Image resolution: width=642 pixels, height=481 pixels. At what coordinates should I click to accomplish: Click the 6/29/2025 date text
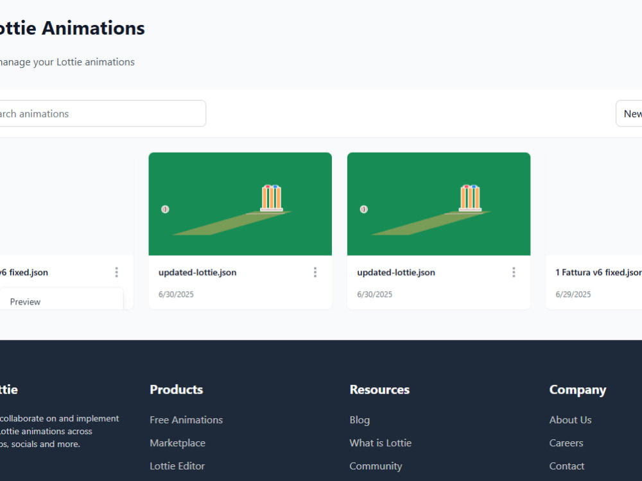(x=573, y=294)
